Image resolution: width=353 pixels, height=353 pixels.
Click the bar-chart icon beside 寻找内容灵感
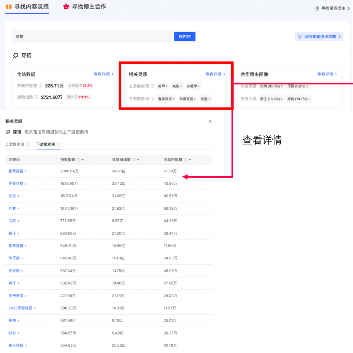pos(8,7)
